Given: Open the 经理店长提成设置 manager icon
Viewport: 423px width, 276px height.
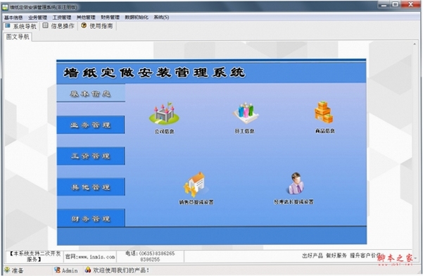Looking at the screenshot, I should coord(296,184).
